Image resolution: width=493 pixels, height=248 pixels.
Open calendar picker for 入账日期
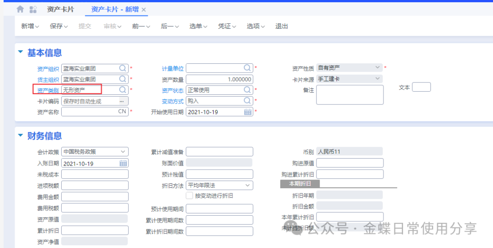(123, 163)
